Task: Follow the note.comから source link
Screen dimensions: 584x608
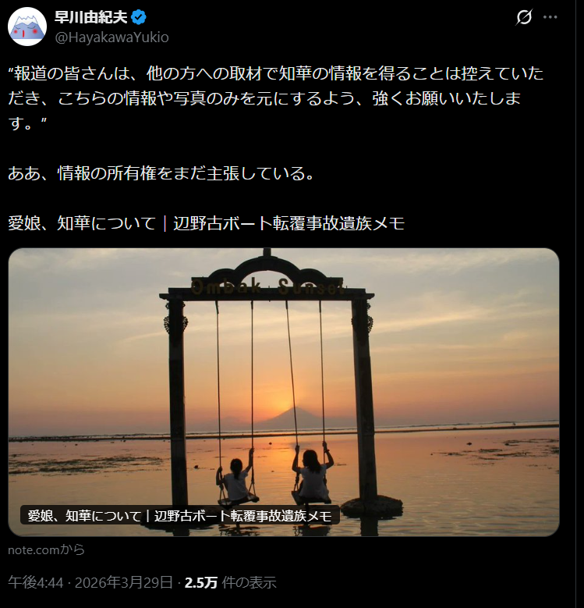Action: (47, 549)
